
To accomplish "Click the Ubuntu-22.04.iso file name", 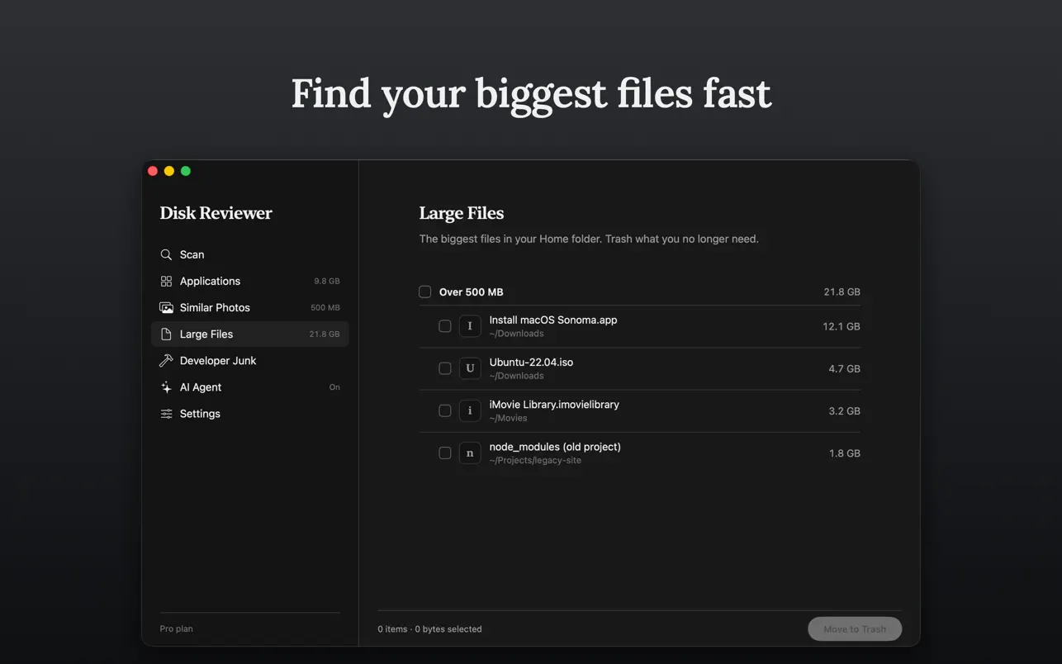I will pyautogui.click(x=531, y=362).
